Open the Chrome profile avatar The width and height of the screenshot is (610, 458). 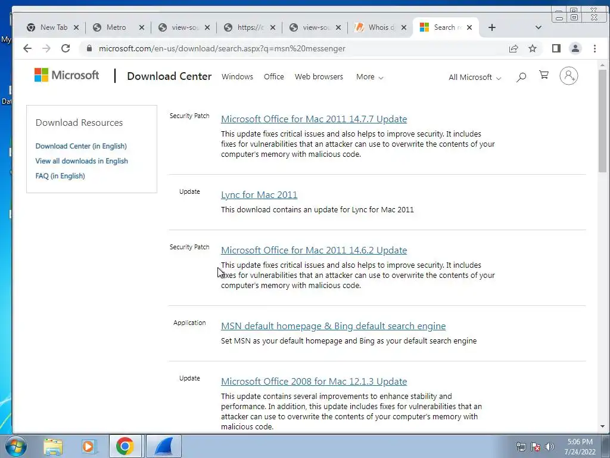point(575,48)
